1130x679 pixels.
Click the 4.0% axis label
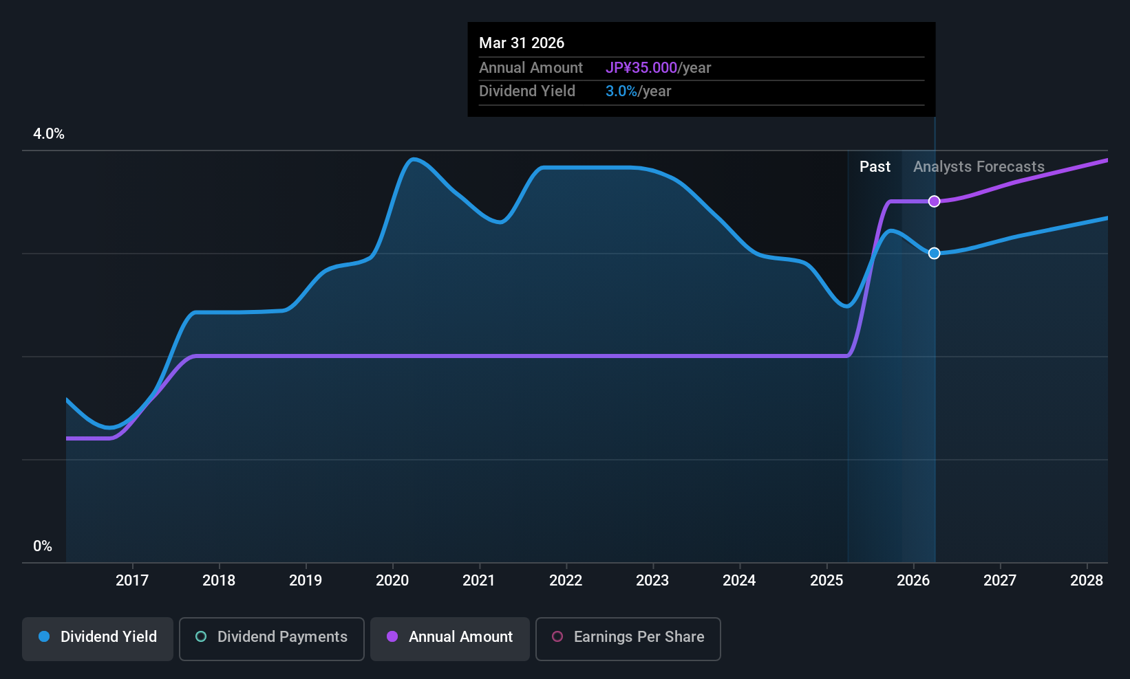(x=48, y=134)
